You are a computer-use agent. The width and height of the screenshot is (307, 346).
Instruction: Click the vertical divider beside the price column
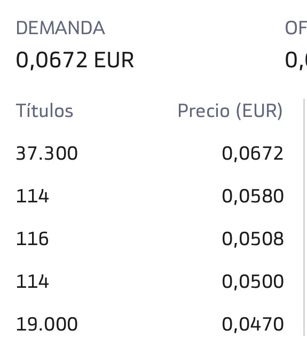(304, 217)
